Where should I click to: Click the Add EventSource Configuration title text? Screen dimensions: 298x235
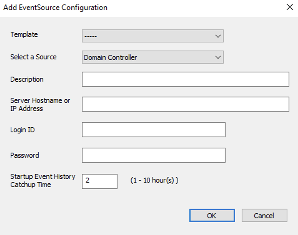click(55, 7)
